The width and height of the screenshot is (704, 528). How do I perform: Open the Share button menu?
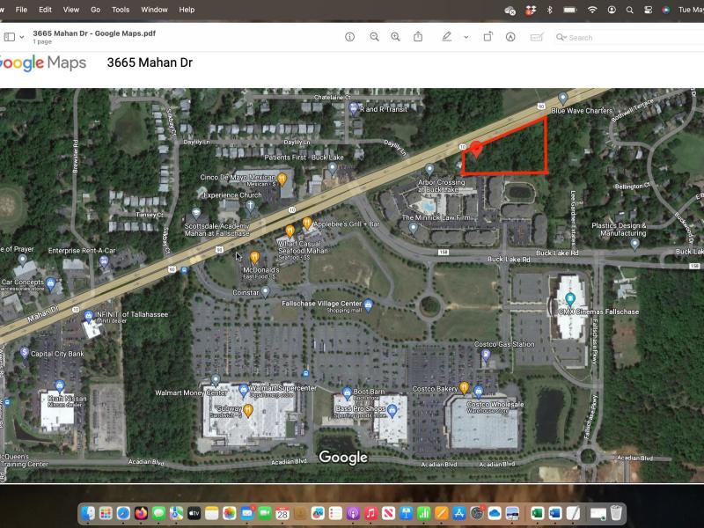tap(418, 37)
